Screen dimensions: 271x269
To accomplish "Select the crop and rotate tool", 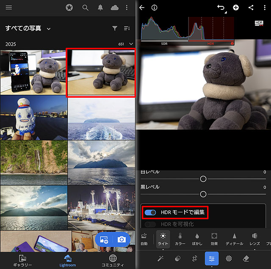I will pos(195,258).
